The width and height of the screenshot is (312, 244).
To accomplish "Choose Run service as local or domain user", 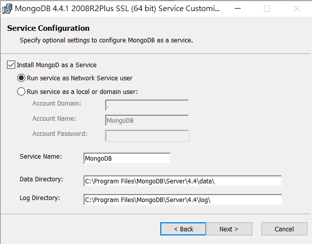I will tap(21, 92).
